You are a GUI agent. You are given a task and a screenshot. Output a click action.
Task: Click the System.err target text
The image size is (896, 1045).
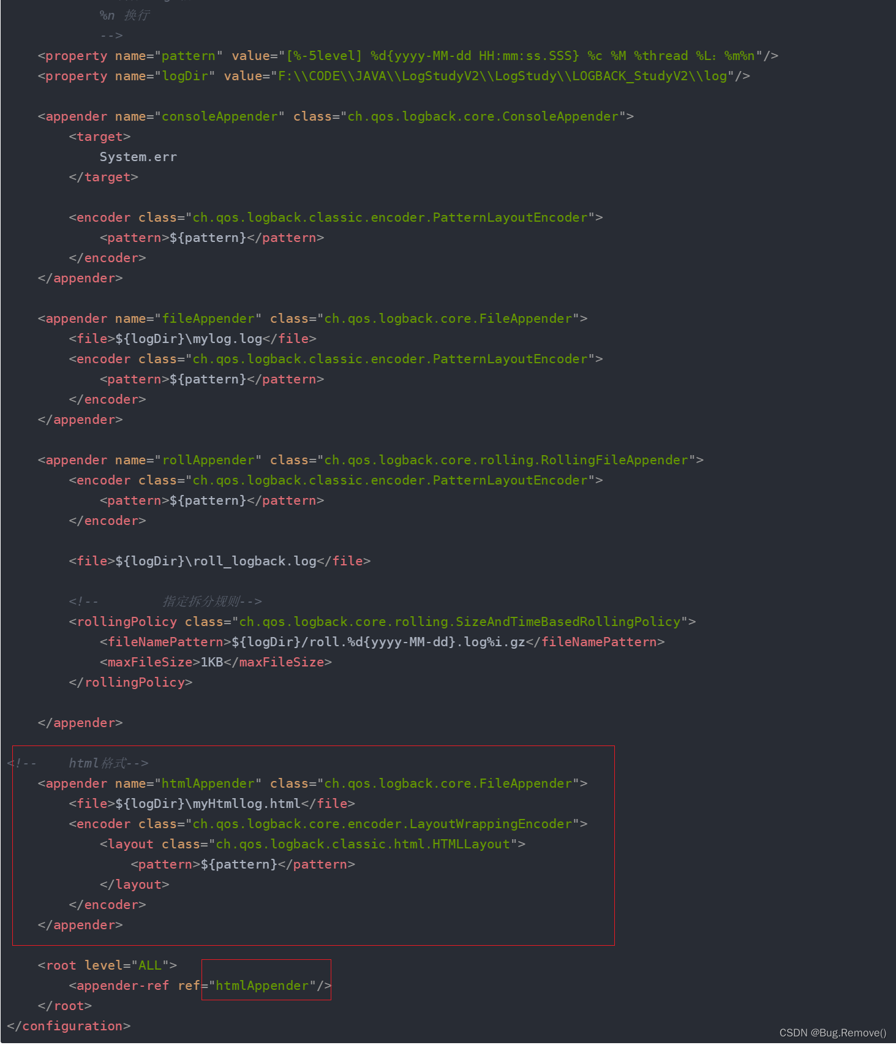[138, 157]
